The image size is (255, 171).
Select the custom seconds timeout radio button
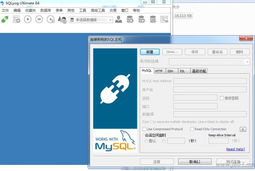coord(164,141)
